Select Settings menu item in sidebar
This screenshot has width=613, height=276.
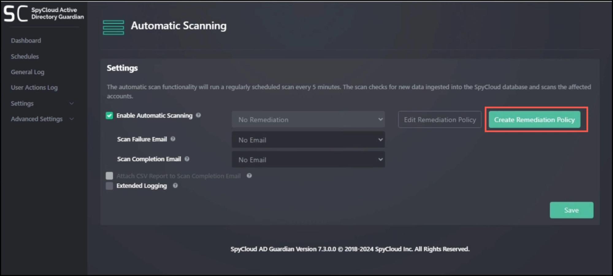click(x=22, y=103)
